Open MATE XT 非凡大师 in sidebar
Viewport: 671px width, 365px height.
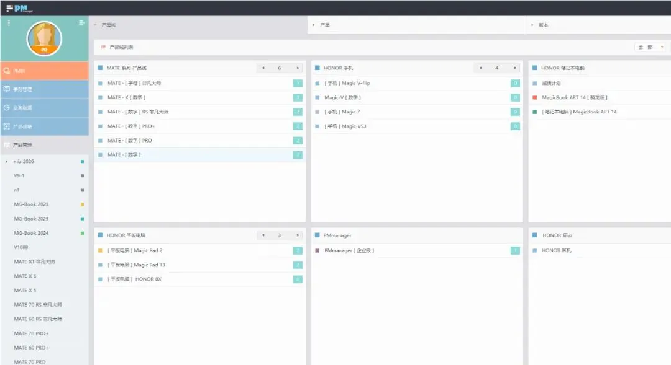point(34,262)
